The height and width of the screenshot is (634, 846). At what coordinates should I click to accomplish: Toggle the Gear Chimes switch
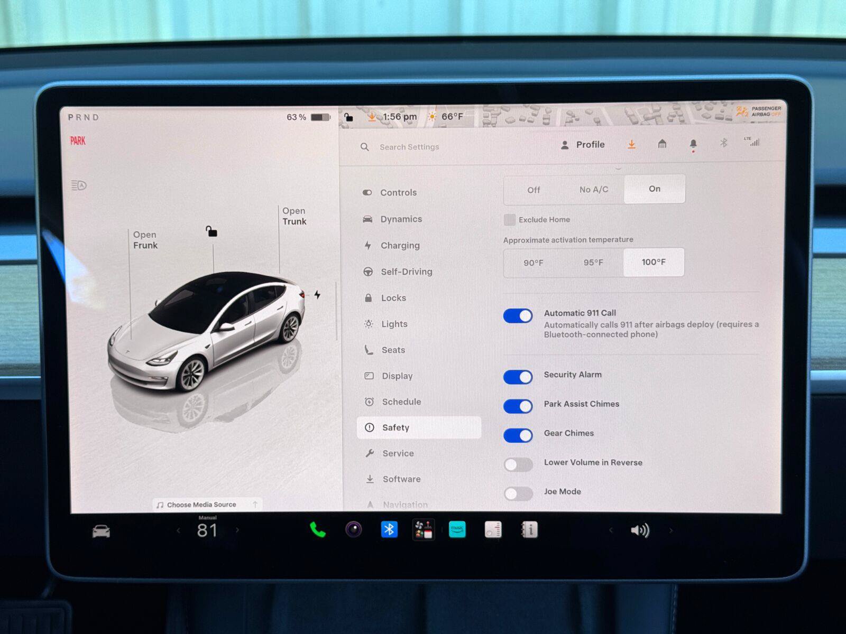(x=518, y=435)
